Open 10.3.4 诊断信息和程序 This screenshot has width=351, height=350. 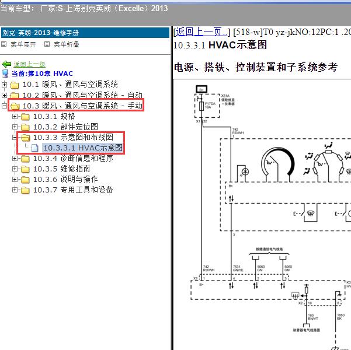73,158
